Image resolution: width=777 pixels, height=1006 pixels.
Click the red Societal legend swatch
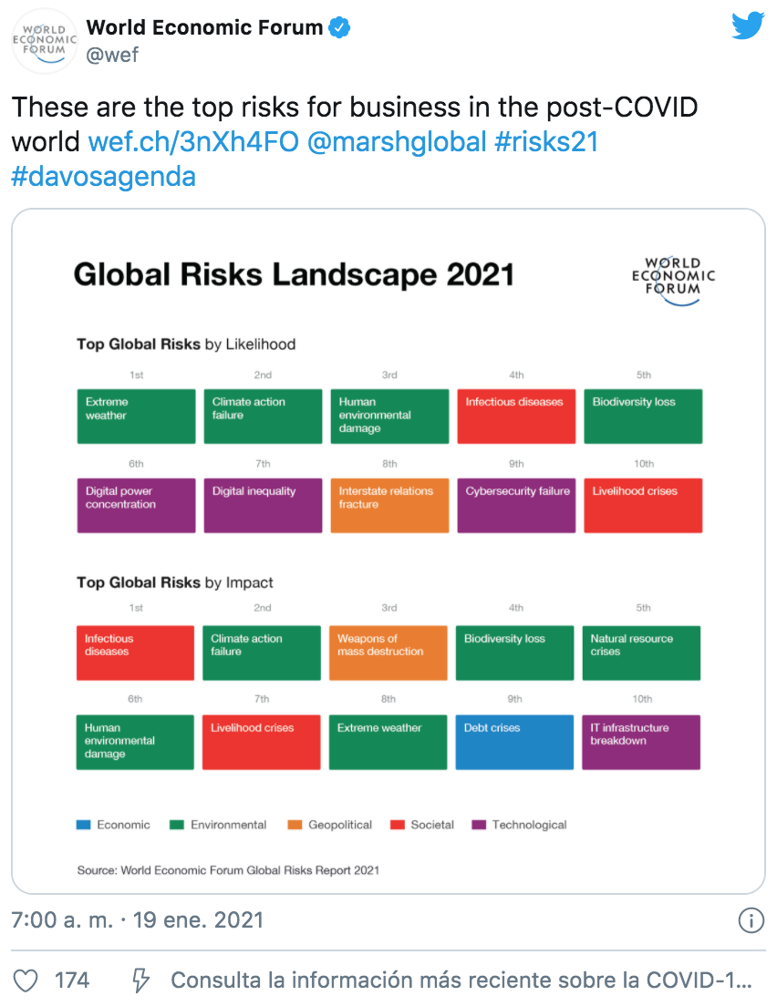point(398,825)
